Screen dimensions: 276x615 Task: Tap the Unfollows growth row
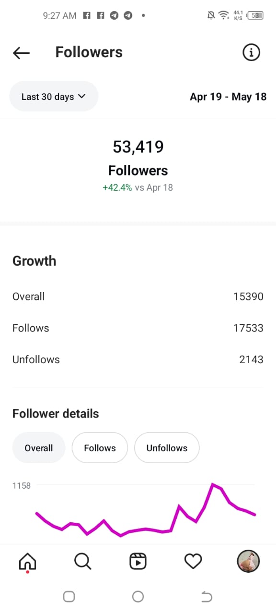(x=138, y=359)
